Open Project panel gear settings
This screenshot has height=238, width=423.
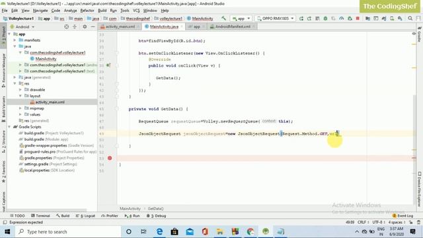pos(85,26)
